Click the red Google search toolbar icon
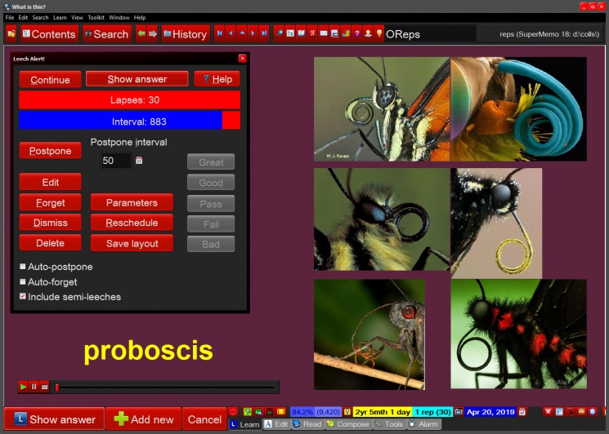Viewport: 609px width, 434px height. click(x=312, y=33)
